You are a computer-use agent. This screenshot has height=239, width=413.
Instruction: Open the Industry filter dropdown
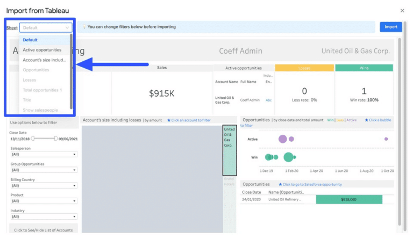44,216
